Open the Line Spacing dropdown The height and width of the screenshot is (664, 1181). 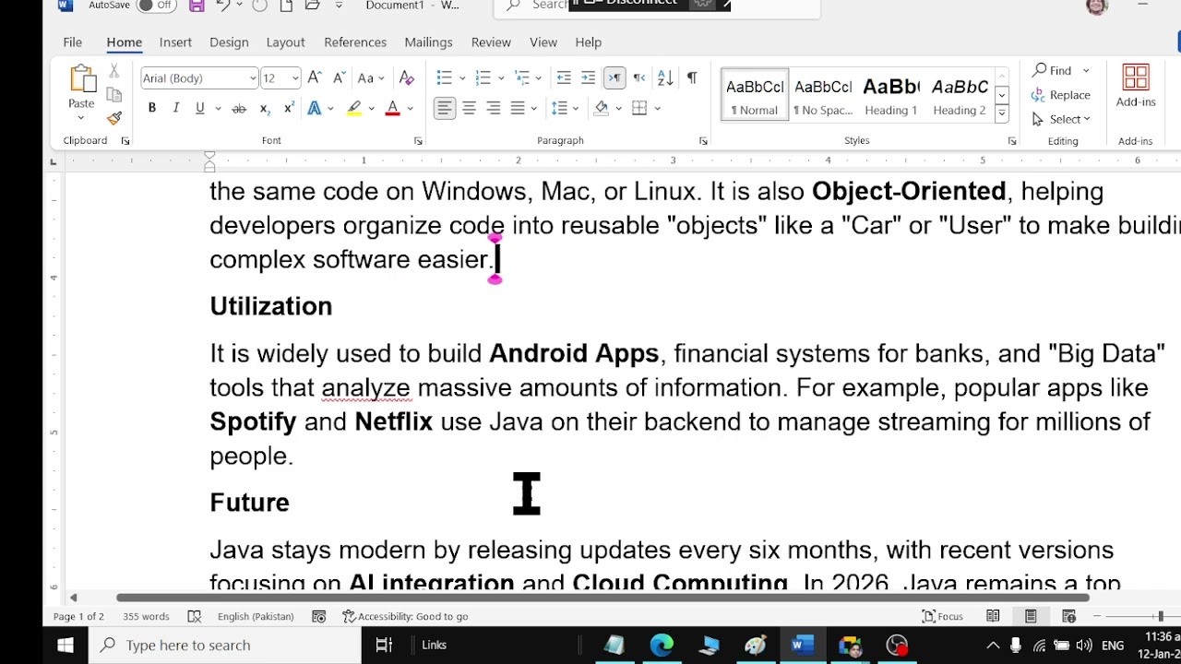coord(564,109)
